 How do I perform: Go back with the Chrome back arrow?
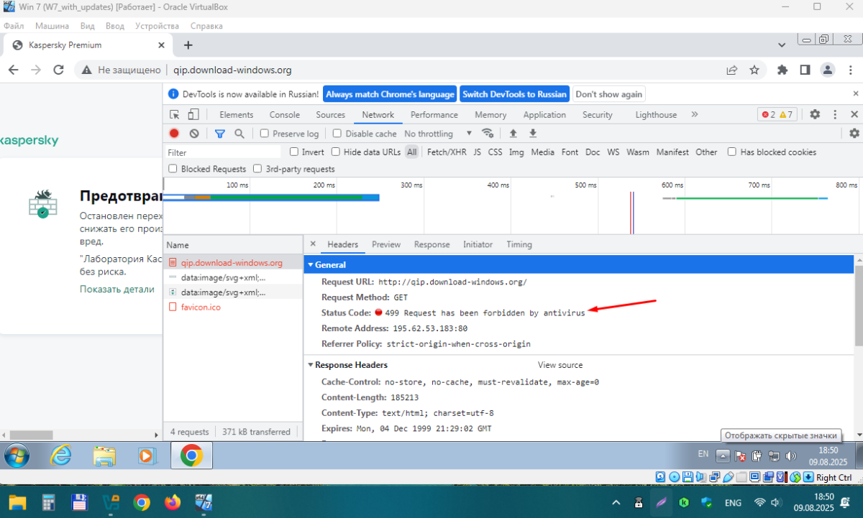point(14,70)
